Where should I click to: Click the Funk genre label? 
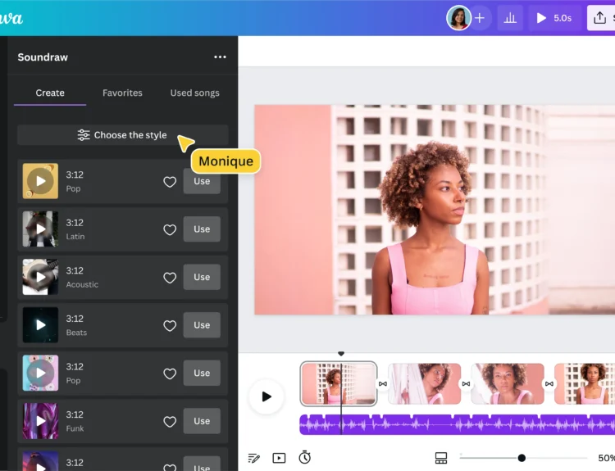[x=75, y=428]
